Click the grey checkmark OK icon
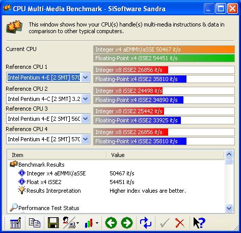 click(x=165, y=223)
